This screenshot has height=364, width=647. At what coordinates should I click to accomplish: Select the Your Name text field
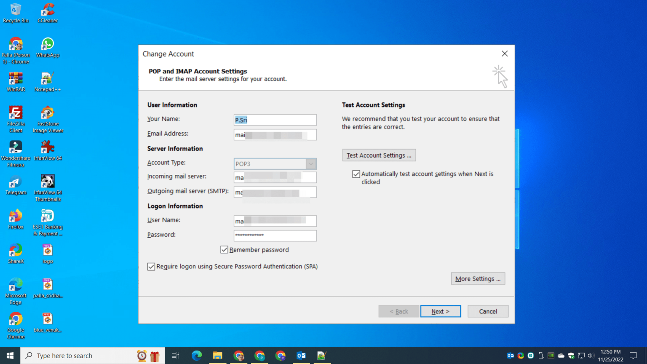275,120
